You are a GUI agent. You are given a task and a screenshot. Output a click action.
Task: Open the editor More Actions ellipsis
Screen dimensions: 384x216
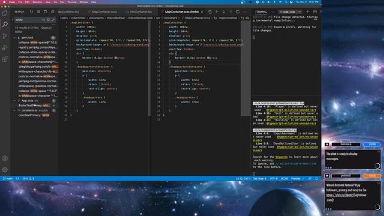click(x=245, y=12)
